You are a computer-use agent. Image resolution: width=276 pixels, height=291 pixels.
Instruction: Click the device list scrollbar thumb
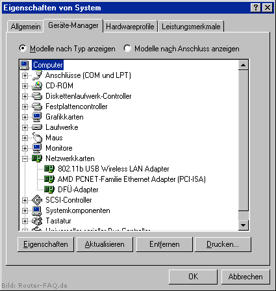click(243, 140)
